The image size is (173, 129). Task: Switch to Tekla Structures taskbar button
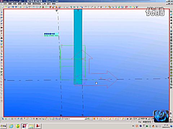[x=25, y=126]
